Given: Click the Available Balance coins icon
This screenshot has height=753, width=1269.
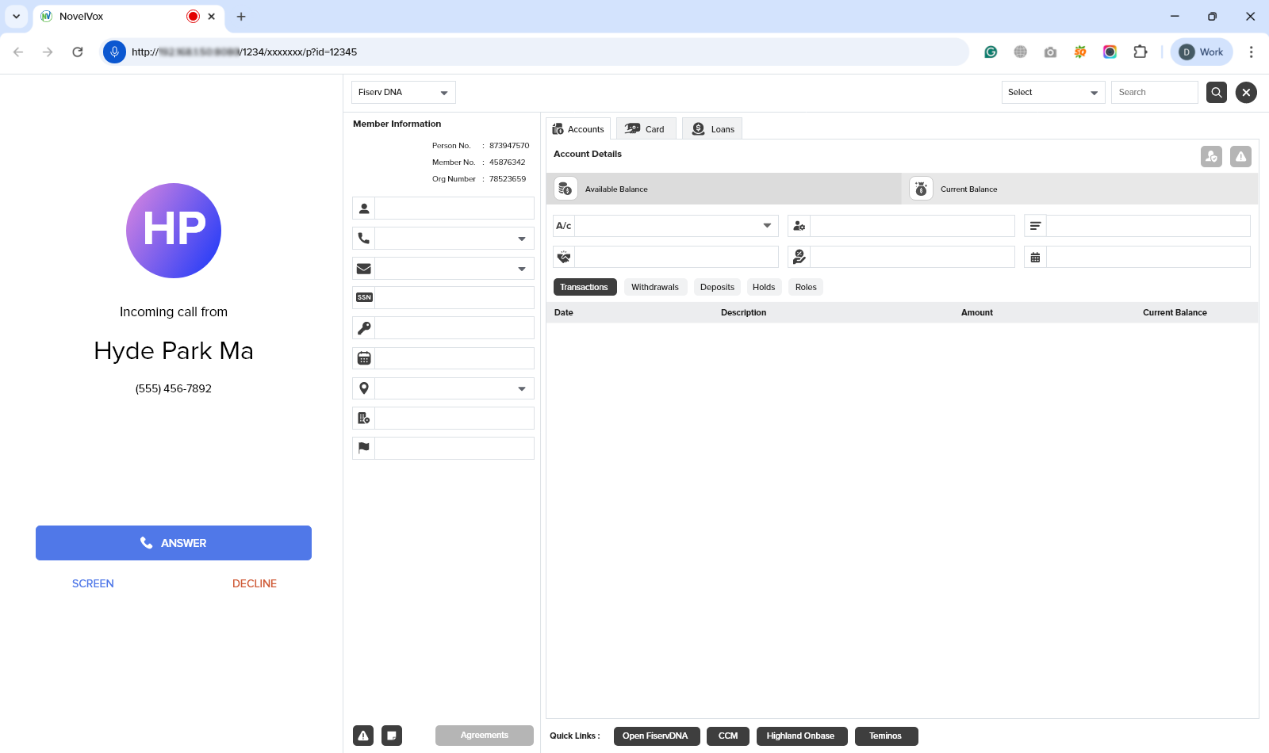Looking at the screenshot, I should pyautogui.click(x=565, y=189).
